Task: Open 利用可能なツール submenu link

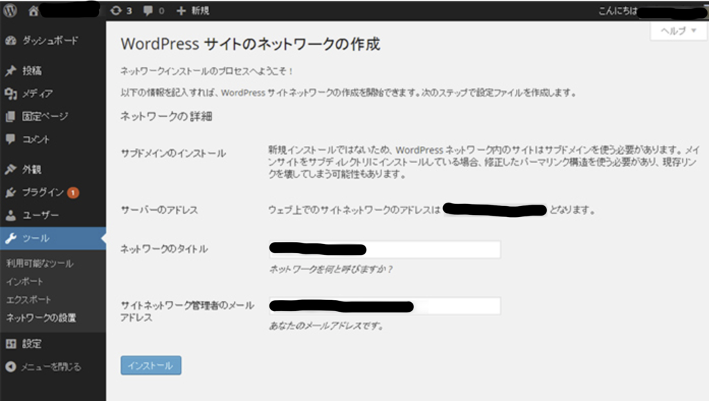Action: coord(39,263)
